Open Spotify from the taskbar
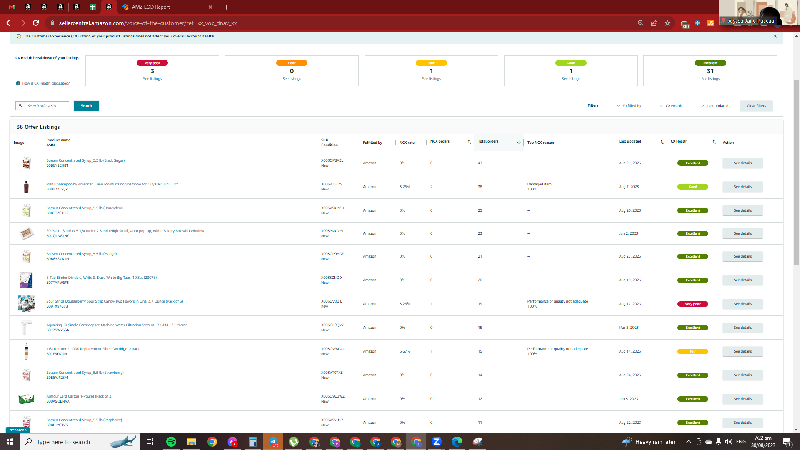Image resolution: width=800 pixels, height=450 pixels. pyautogui.click(x=171, y=442)
